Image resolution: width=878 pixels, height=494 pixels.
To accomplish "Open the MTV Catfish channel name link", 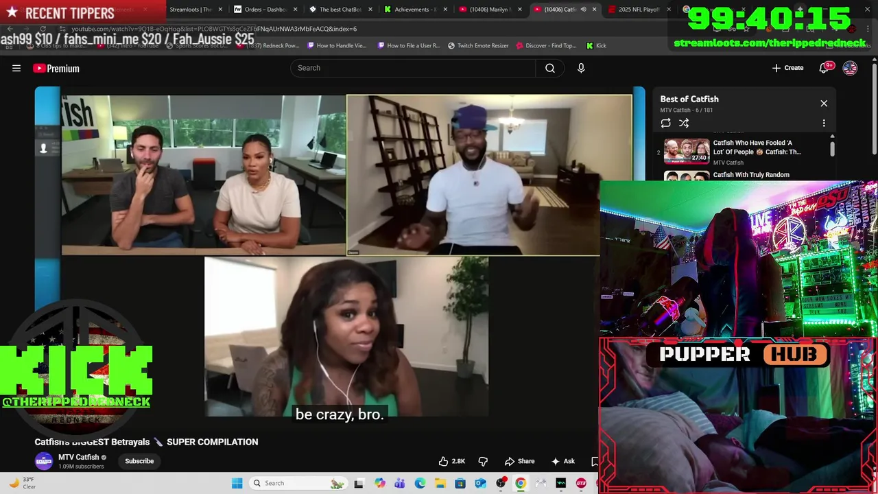I will click(x=78, y=457).
